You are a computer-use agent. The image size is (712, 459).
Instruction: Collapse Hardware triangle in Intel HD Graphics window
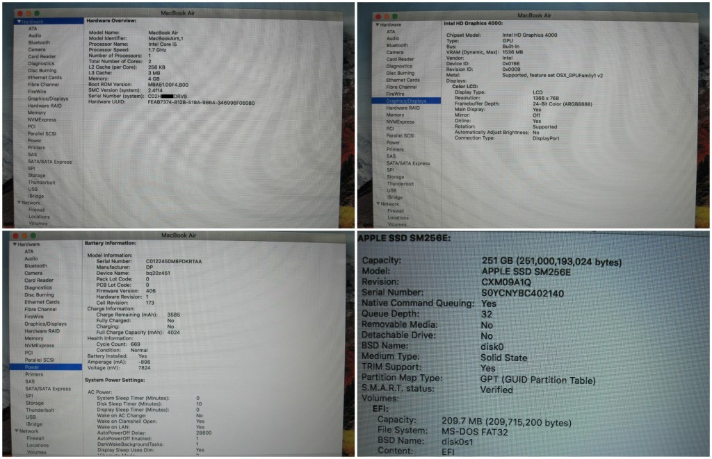(x=378, y=25)
